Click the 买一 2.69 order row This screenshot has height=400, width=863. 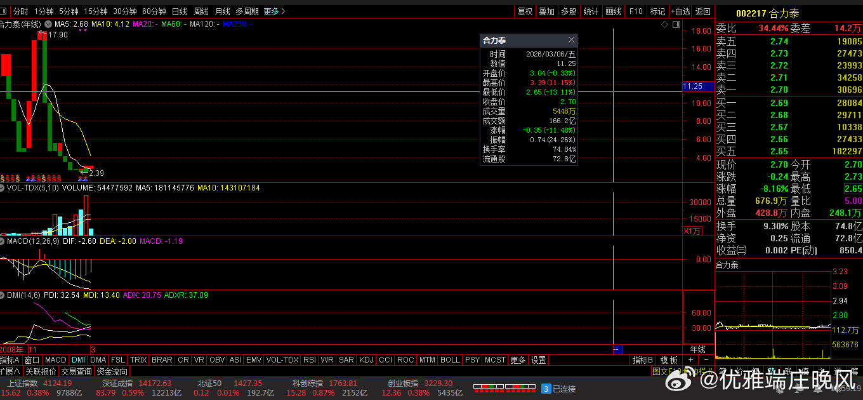pyautogui.click(x=789, y=103)
